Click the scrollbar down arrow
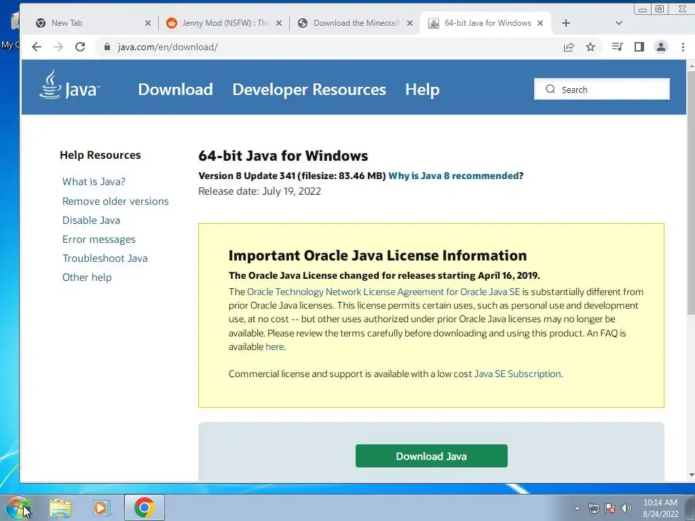The image size is (695, 521). [690, 476]
